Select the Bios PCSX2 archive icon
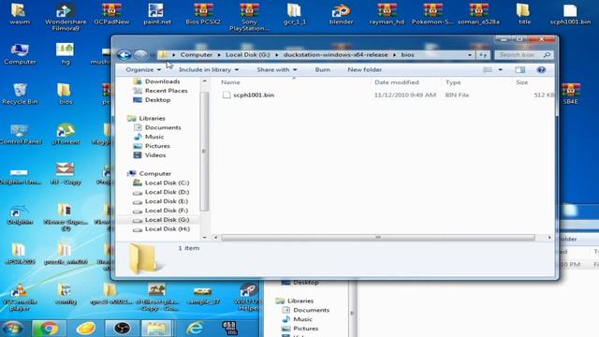The image size is (599, 337). coord(203,14)
